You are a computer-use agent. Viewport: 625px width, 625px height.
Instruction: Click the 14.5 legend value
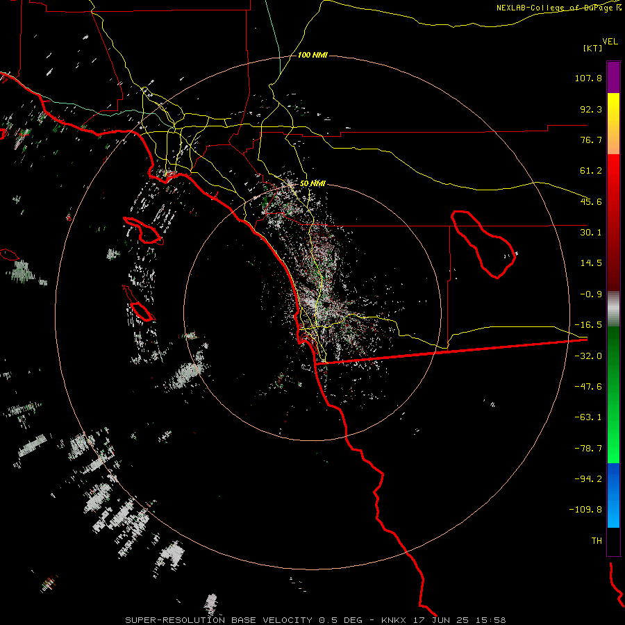[x=591, y=263]
